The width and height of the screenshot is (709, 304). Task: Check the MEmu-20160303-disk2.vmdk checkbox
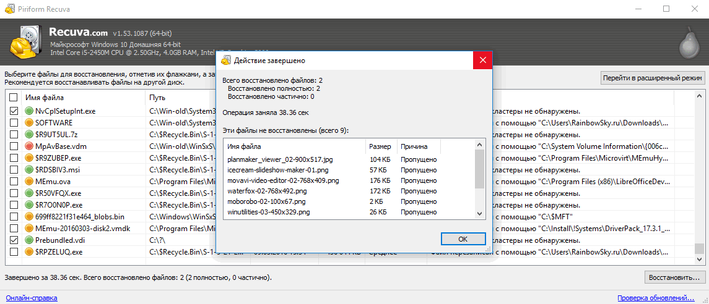(x=14, y=228)
